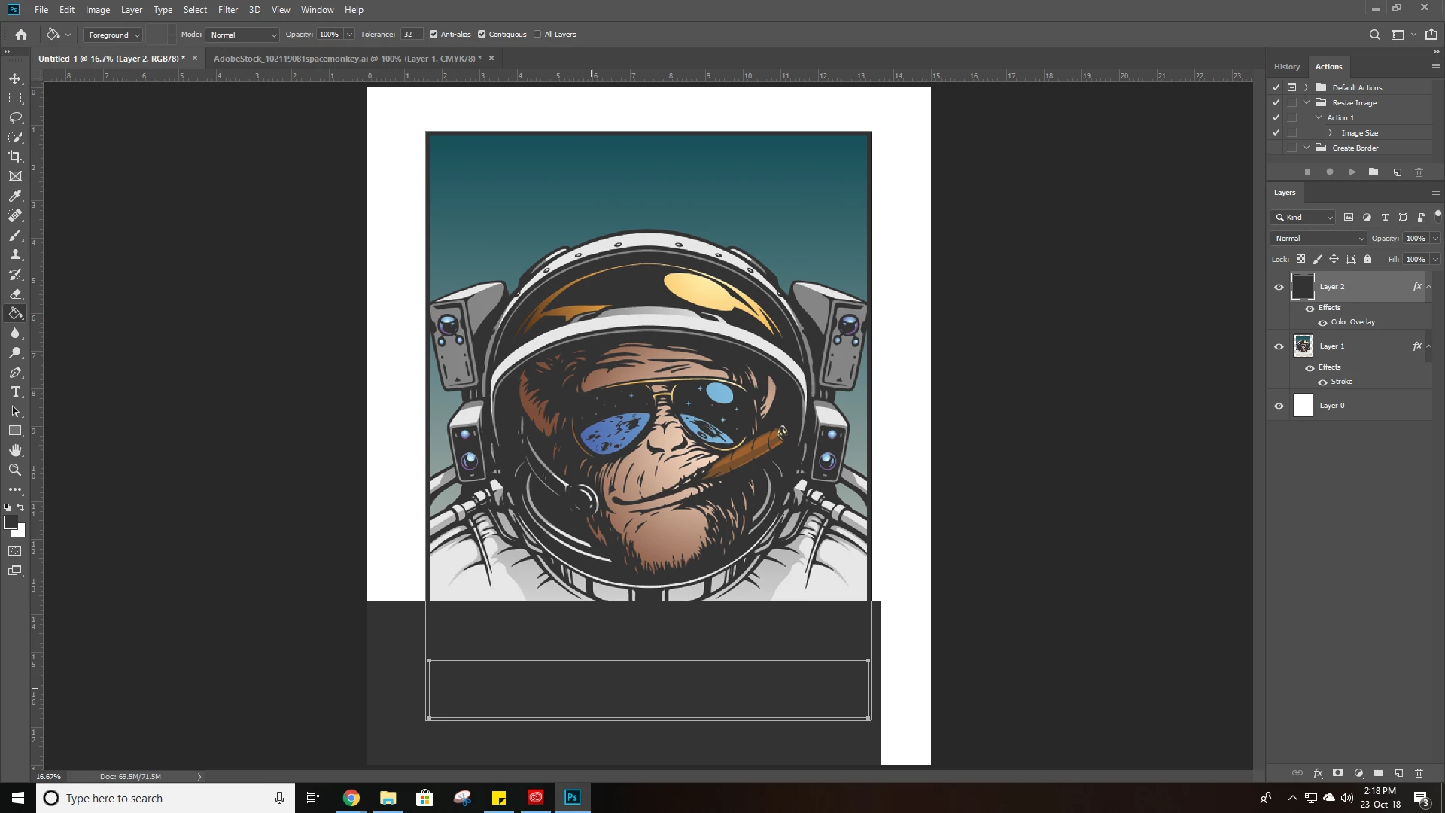
Task: Open the layer Kind filter dropdown
Action: tap(1304, 218)
